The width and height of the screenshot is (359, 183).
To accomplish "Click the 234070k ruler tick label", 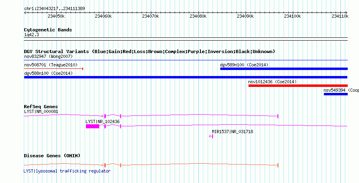I will 150,16.
